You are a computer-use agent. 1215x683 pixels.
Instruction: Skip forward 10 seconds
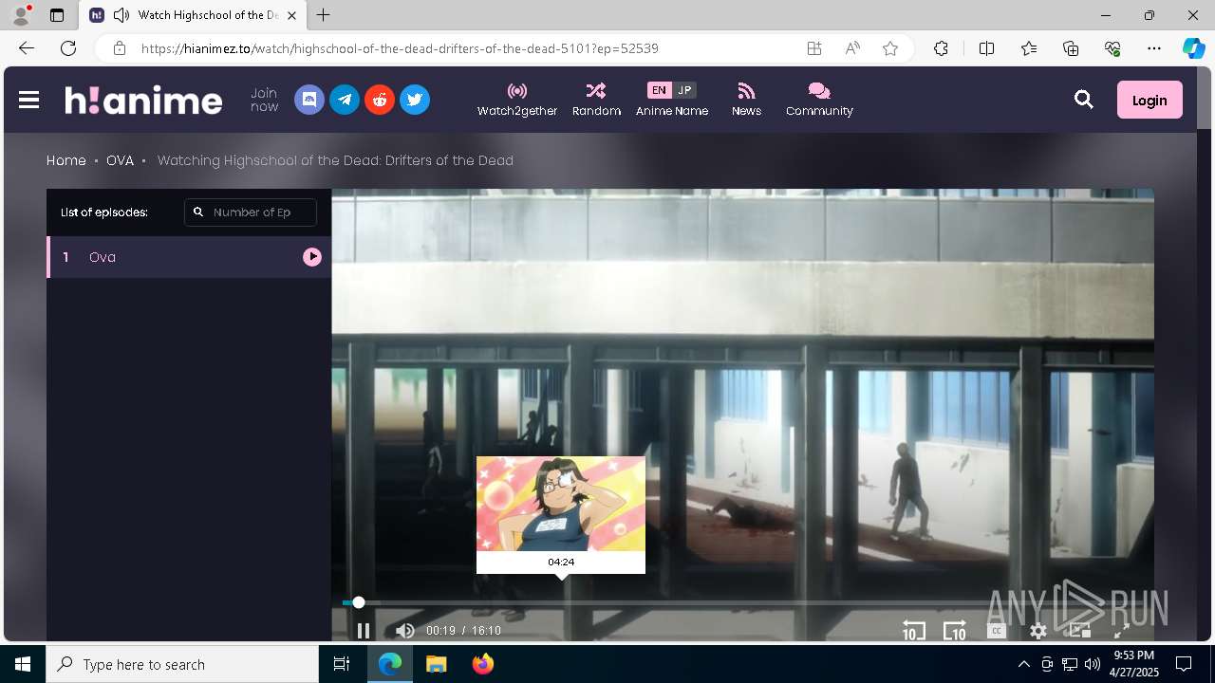[x=954, y=631]
